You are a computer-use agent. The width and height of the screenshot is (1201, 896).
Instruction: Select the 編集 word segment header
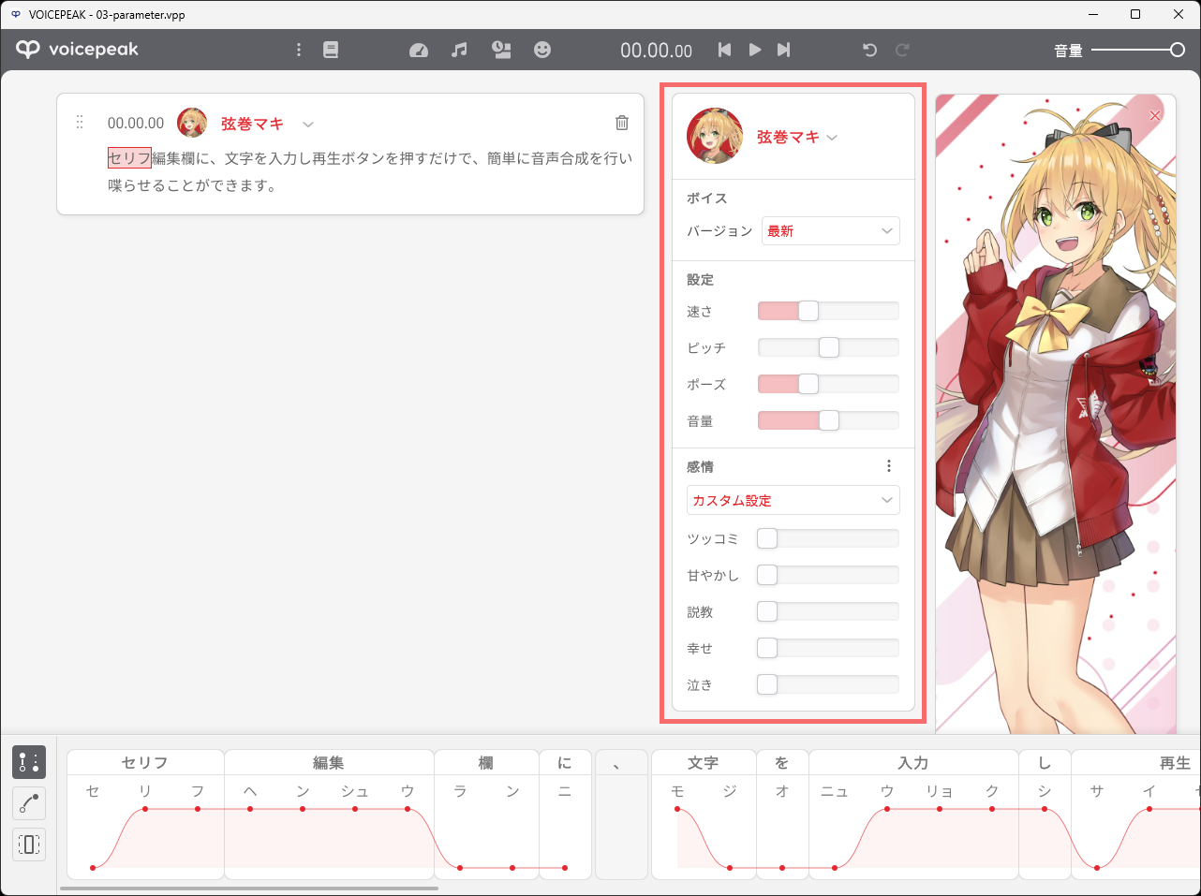[x=329, y=762]
